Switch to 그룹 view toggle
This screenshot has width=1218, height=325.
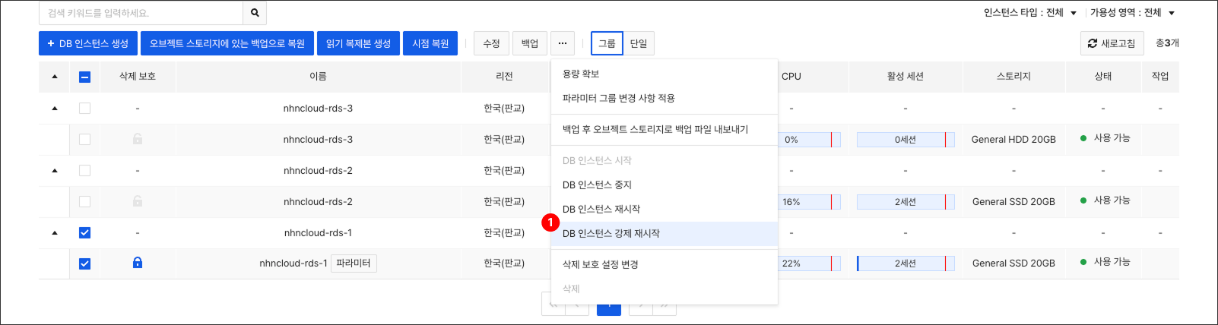pos(607,43)
